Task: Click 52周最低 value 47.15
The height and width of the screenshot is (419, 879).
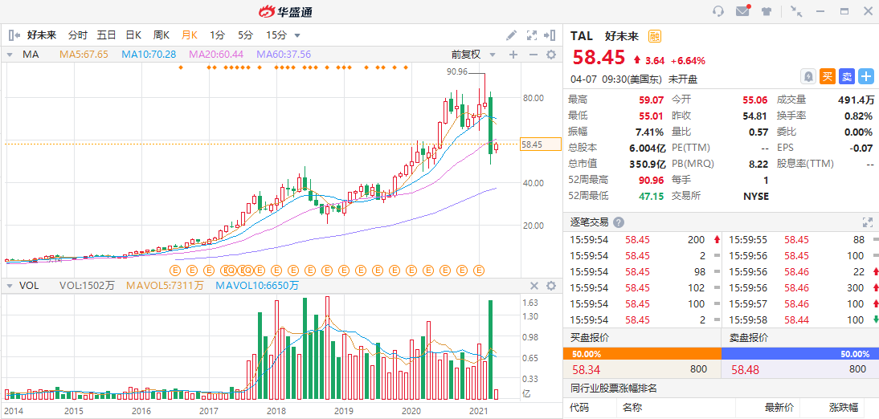Action: pyautogui.click(x=651, y=196)
